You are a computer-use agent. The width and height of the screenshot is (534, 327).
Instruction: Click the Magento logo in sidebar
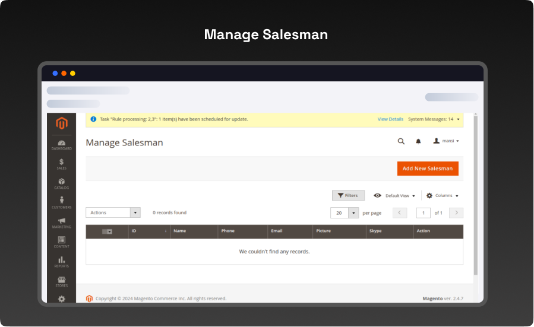(62, 123)
